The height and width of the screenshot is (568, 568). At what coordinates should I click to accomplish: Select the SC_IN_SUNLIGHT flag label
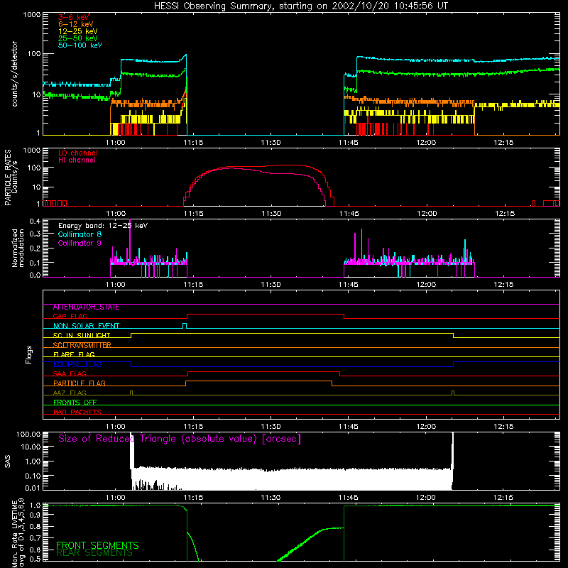pos(82,335)
